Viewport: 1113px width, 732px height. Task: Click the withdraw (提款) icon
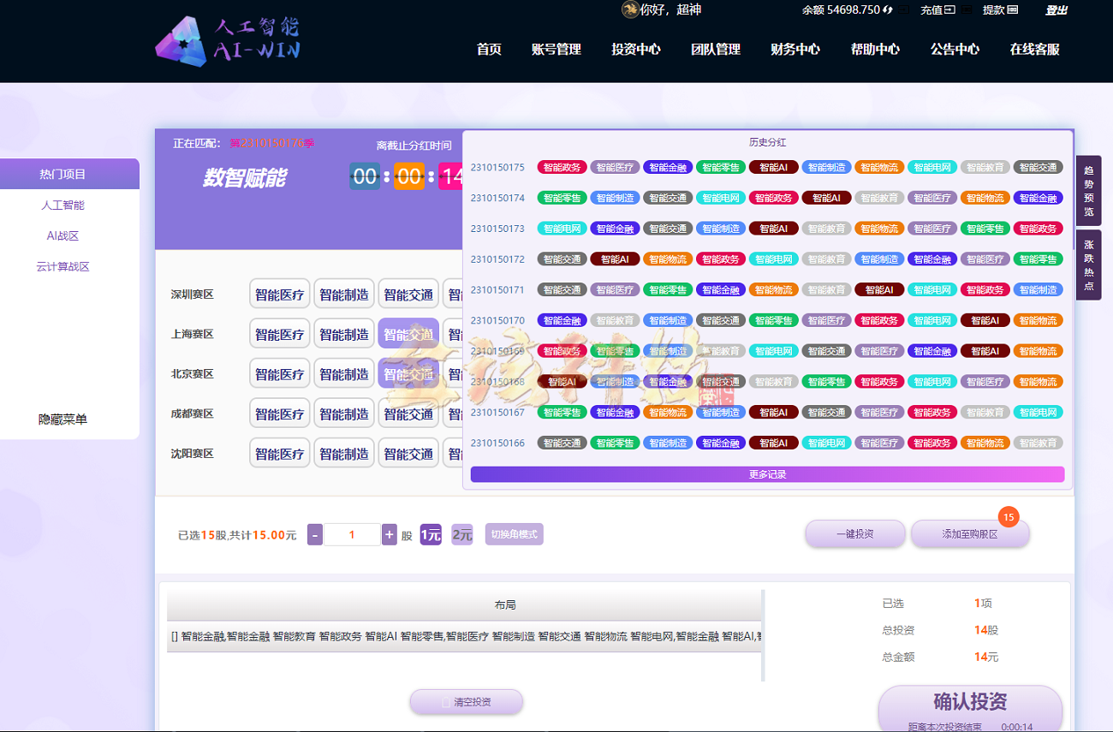(1012, 9)
